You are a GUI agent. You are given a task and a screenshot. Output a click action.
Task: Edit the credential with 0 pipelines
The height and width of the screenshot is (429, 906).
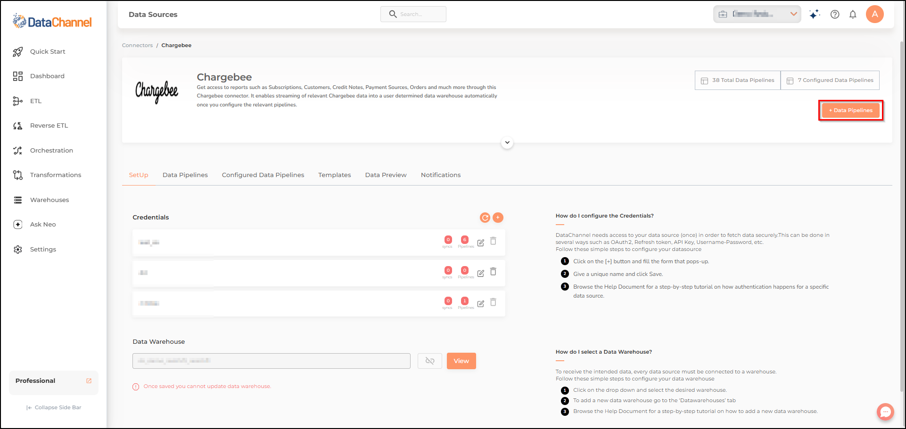[481, 274]
